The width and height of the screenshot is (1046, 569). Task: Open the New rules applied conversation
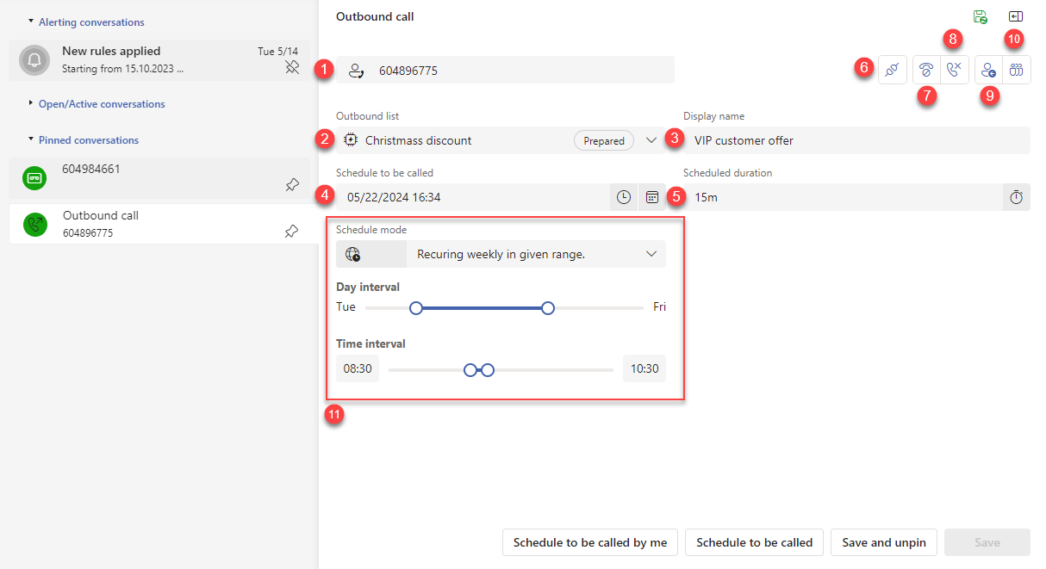click(x=159, y=60)
